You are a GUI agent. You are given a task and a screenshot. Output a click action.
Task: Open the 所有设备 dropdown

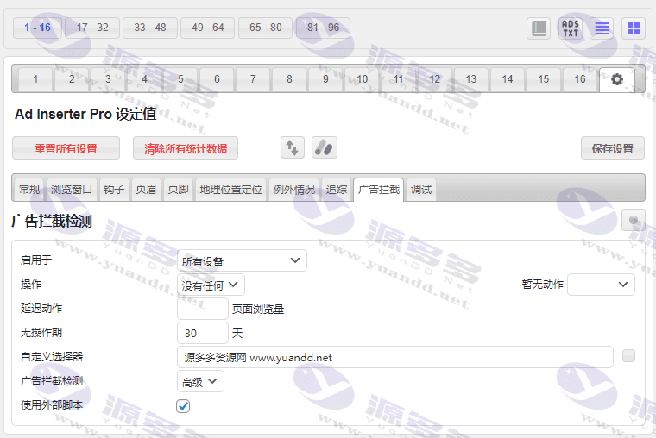[242, 260]
